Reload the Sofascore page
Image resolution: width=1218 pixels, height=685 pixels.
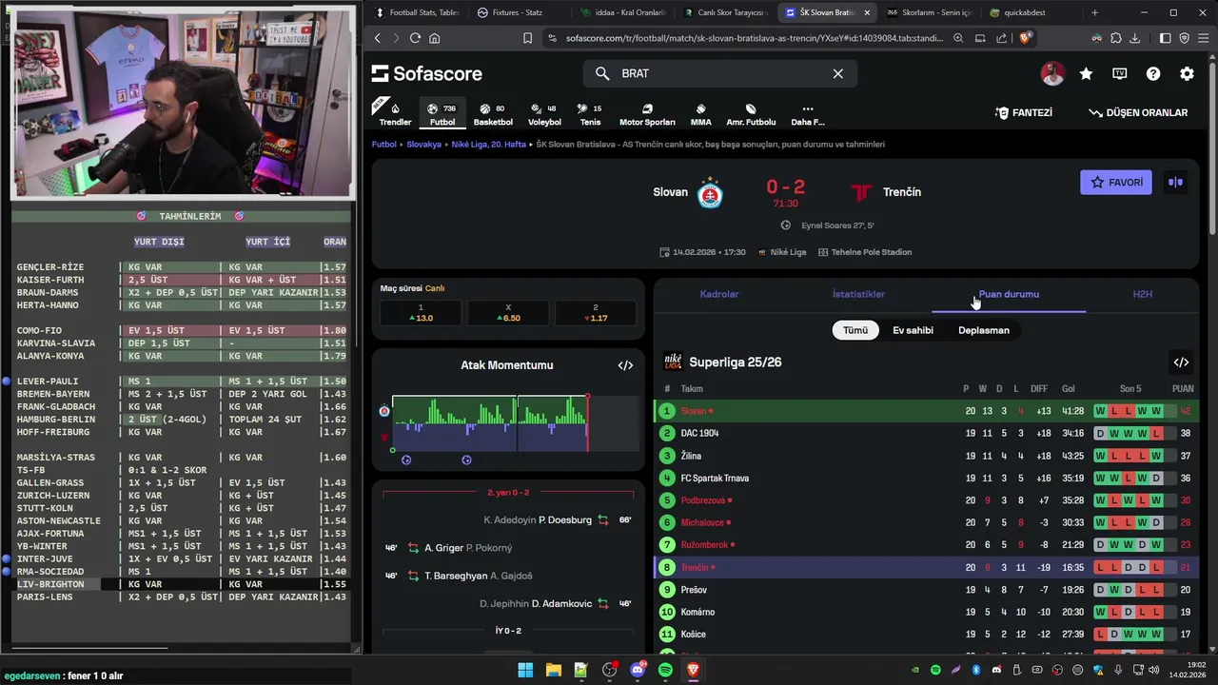tap(415, 38)
